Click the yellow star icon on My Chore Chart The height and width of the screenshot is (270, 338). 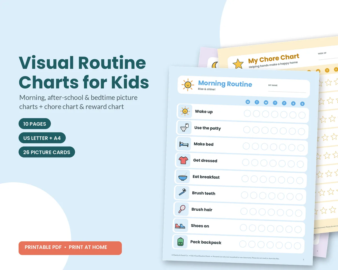(x=238, y=64)
